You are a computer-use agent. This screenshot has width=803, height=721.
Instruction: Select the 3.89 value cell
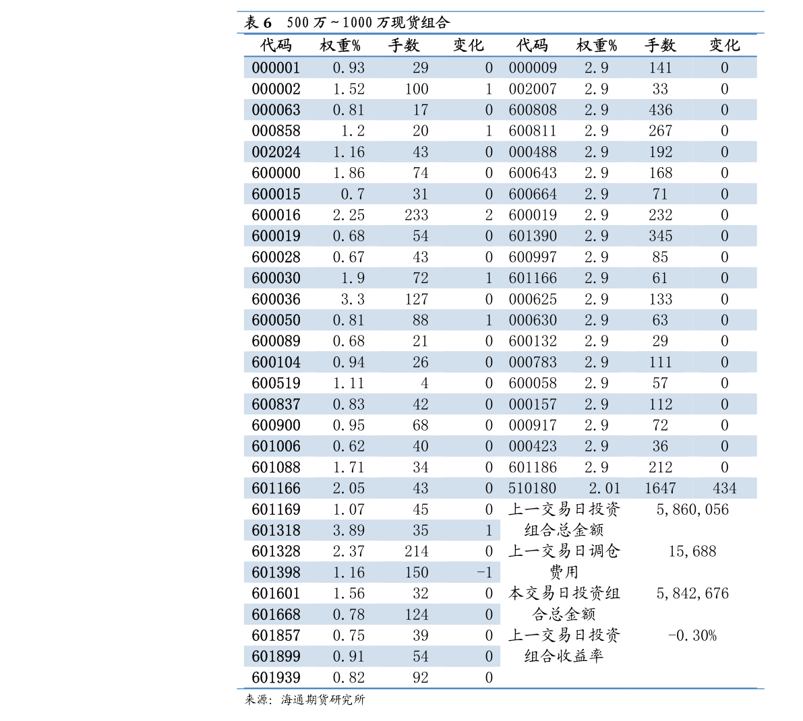click(x=349, y=531)
